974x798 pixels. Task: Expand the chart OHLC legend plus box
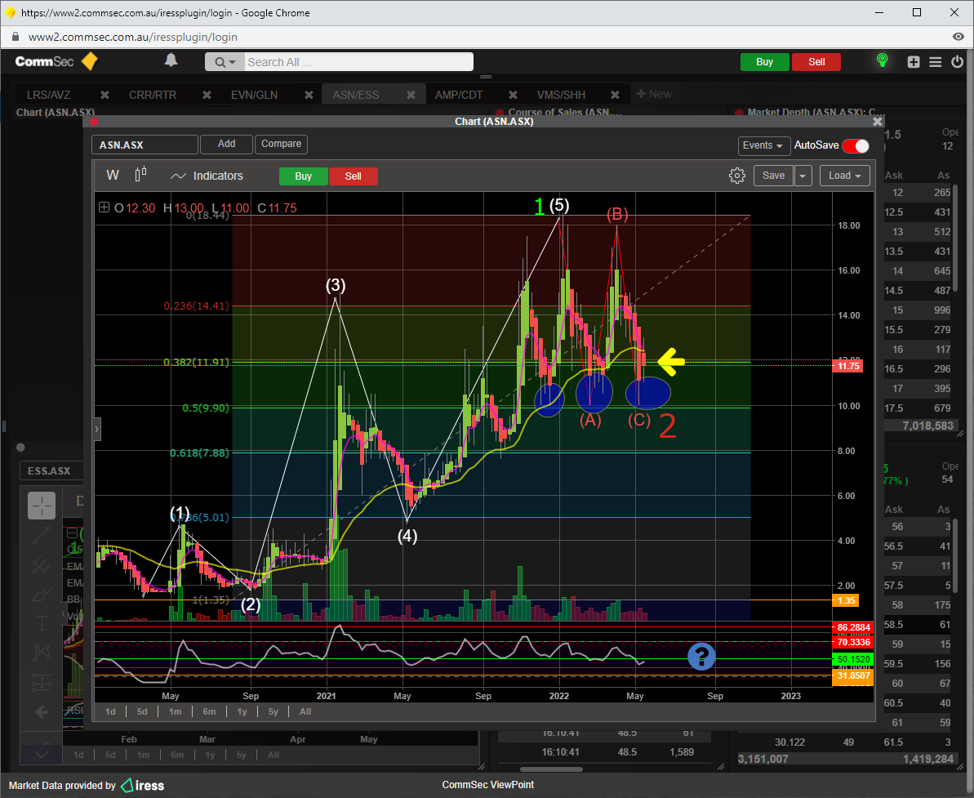click(x=104, y=207)
